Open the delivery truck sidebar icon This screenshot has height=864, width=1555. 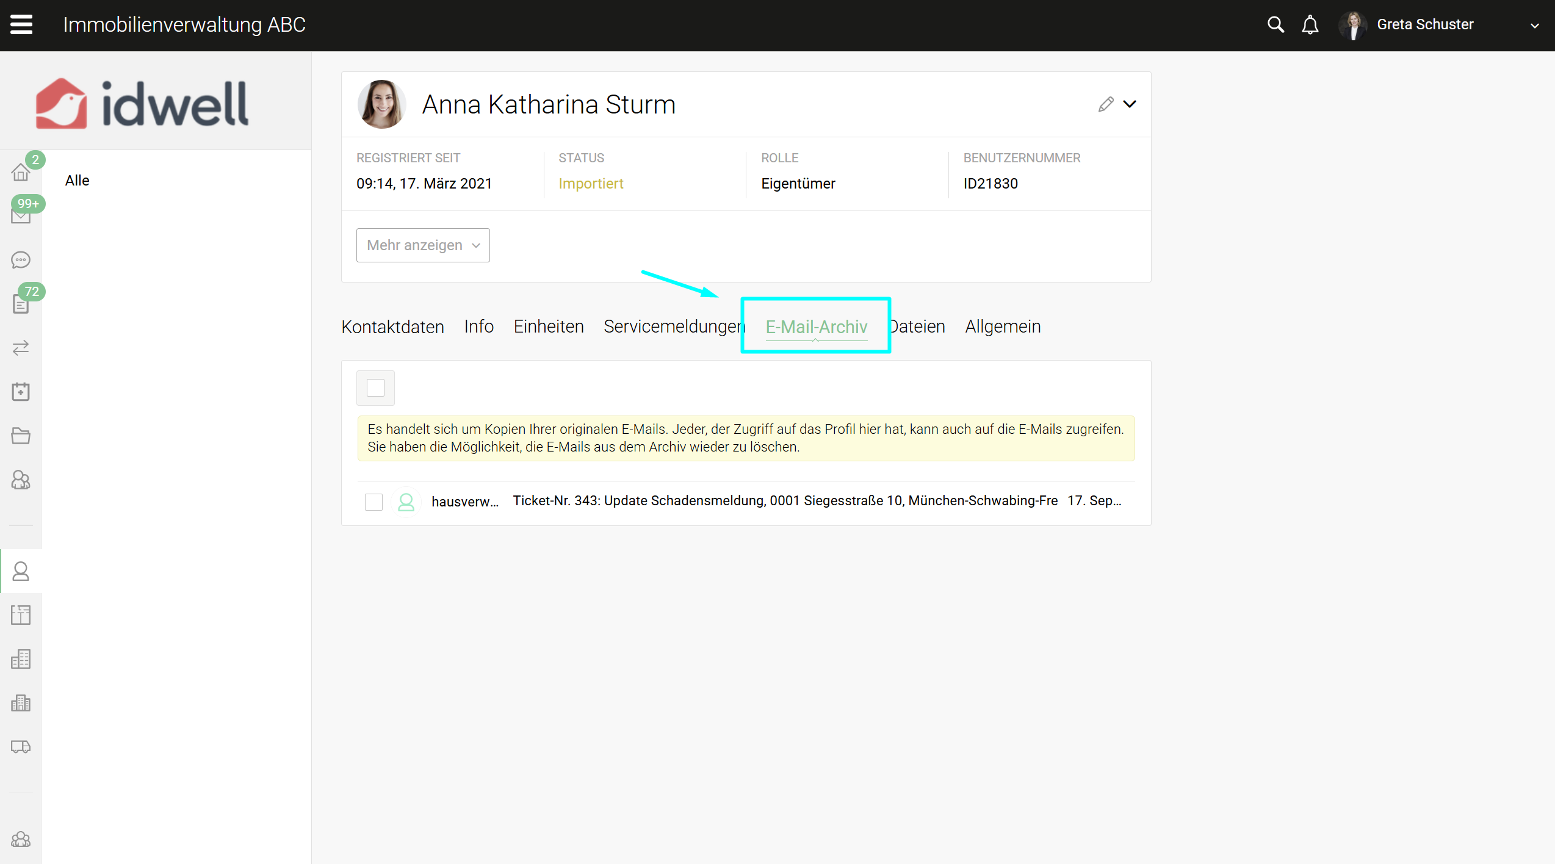[21, 747]
